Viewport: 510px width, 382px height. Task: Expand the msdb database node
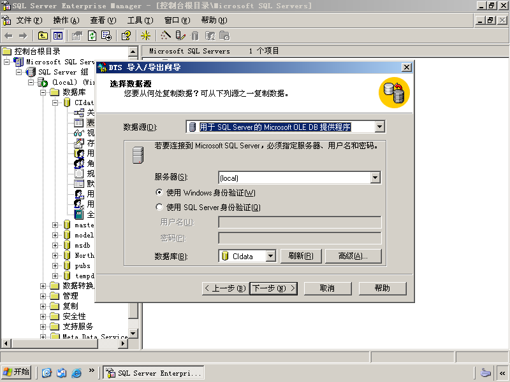(55, 245)
